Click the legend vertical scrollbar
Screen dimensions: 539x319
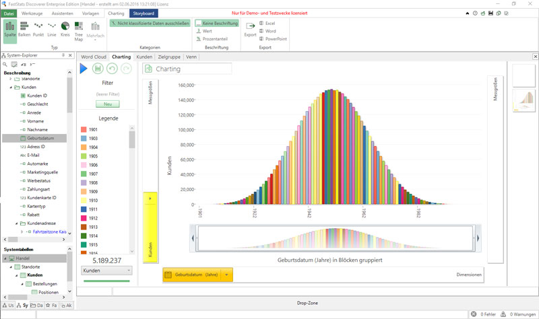[x=132, y=139]
